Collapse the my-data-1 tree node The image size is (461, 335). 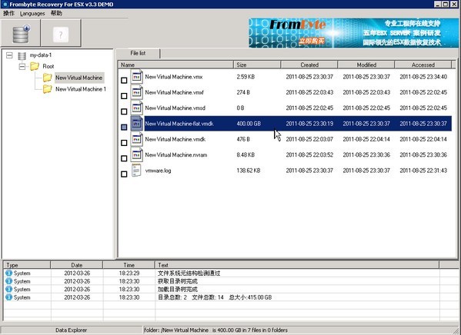(9, 55)
